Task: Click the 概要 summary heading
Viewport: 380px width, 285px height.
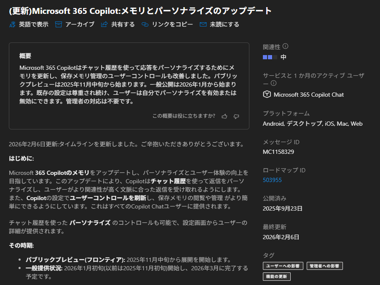Action: pos(25,56)
